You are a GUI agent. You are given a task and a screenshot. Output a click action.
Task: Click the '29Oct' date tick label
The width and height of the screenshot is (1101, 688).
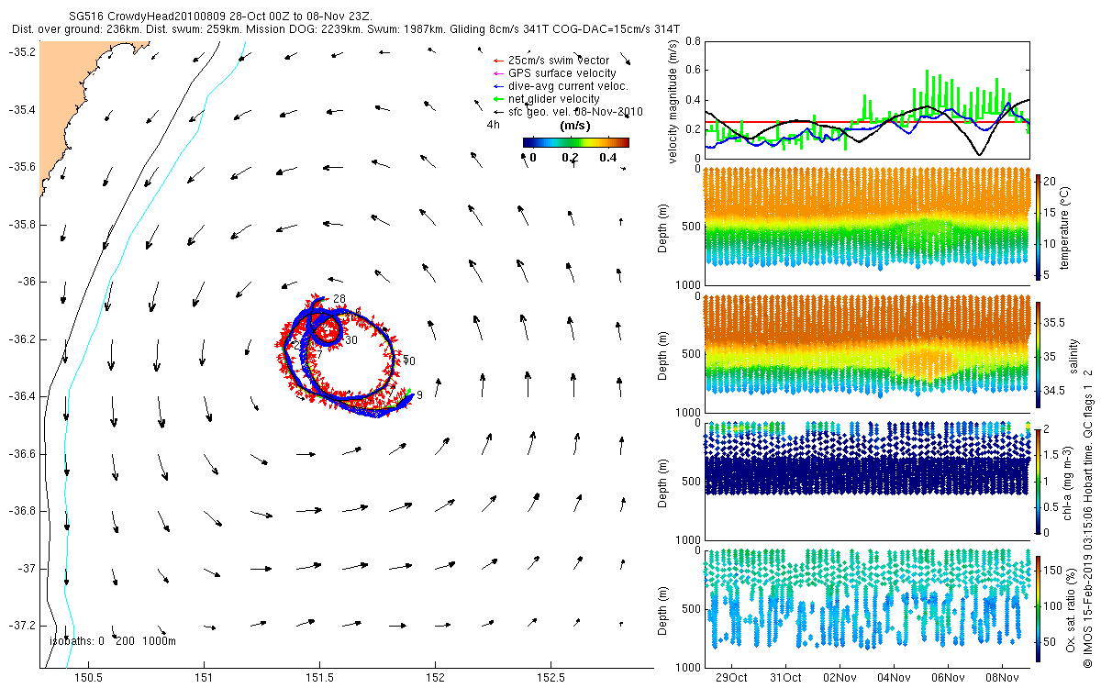pos(731,678)
